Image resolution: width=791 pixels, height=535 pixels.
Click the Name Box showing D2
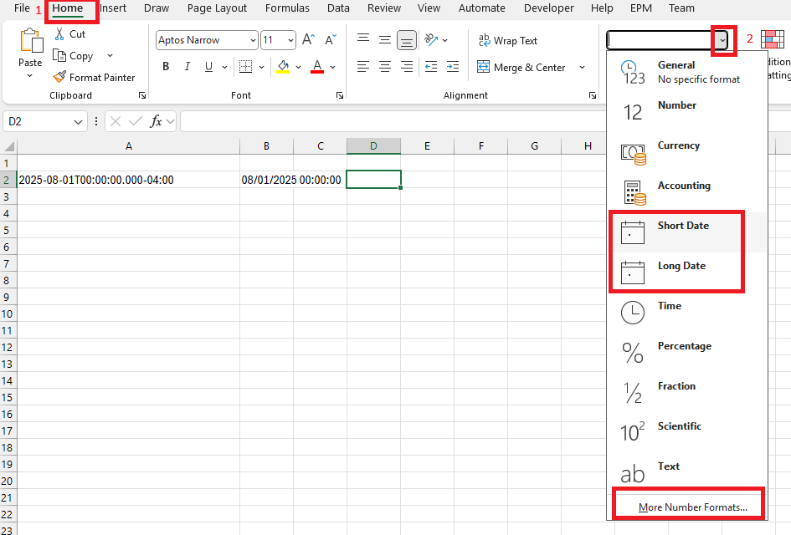(44, 121)
